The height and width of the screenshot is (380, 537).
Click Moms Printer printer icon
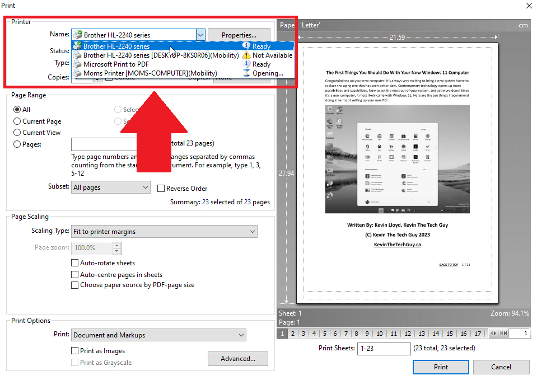point(78,73)
